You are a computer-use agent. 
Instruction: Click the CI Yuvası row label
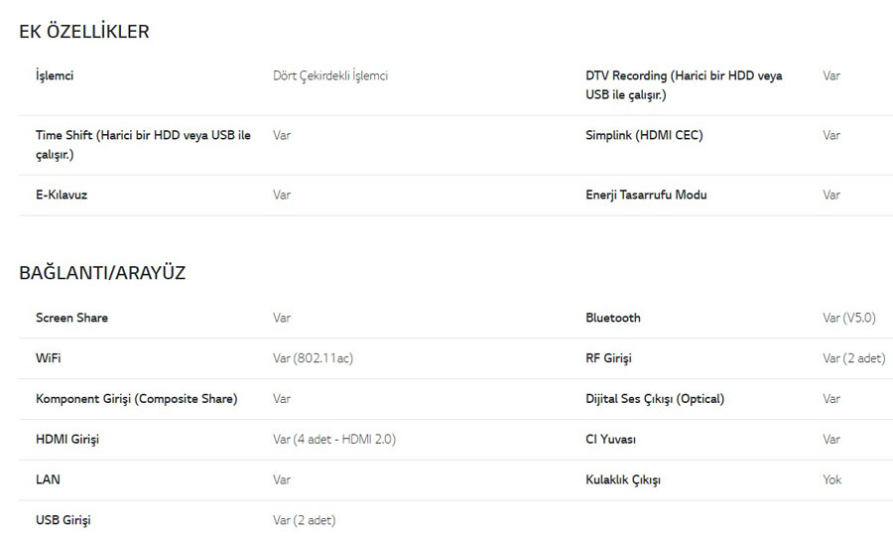(x=610, y=439)
